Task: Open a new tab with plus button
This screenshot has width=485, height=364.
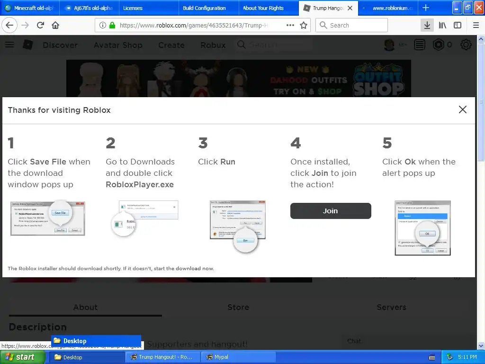Action: tap(426, 8)
